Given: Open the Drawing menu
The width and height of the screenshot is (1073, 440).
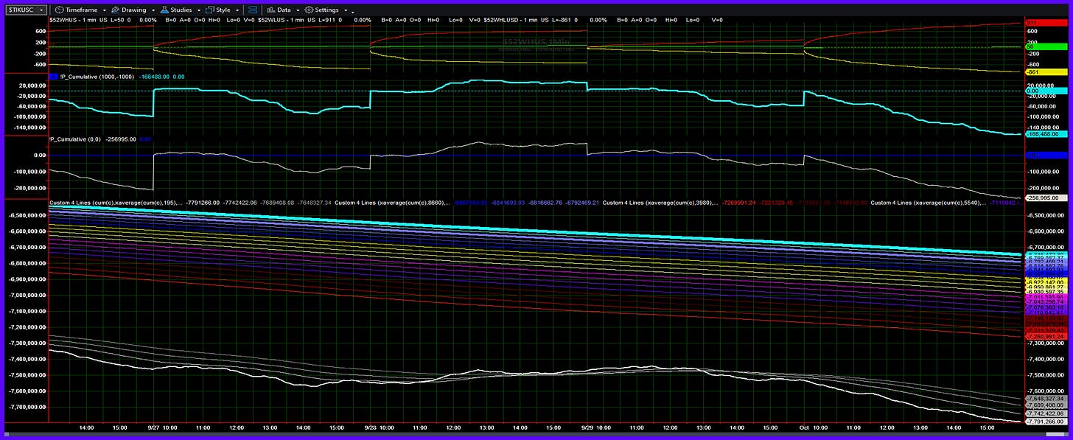Looking at the screenshot, I should coord(134,10).
